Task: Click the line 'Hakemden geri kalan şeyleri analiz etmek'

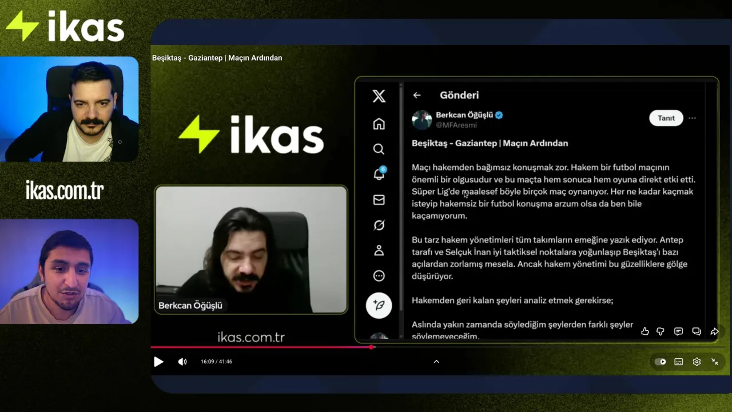Action: point(512,300)
